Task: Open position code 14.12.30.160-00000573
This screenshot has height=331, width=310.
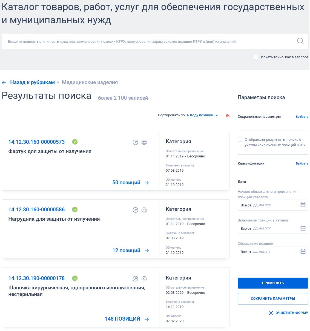Action: [x=36, y=142]
